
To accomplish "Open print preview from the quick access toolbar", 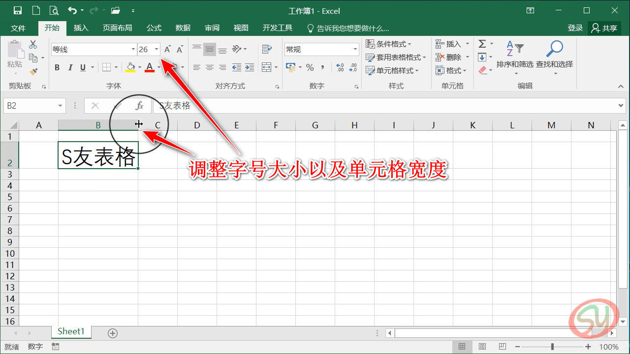I will coord(54,10).
